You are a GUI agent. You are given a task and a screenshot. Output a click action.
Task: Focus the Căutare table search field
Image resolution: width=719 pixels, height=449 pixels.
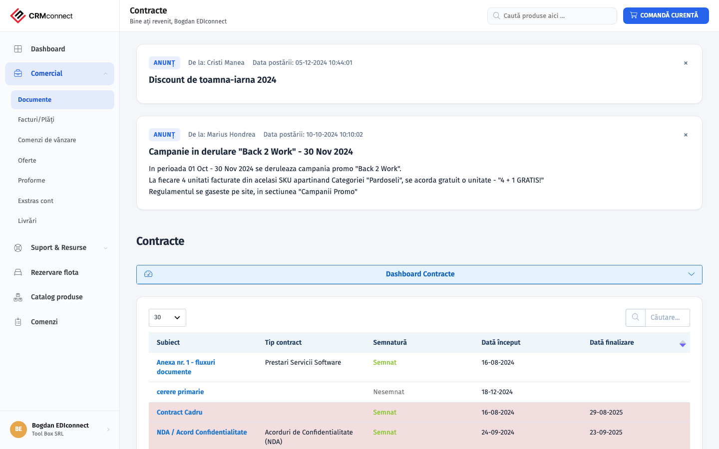coord(668,318)
